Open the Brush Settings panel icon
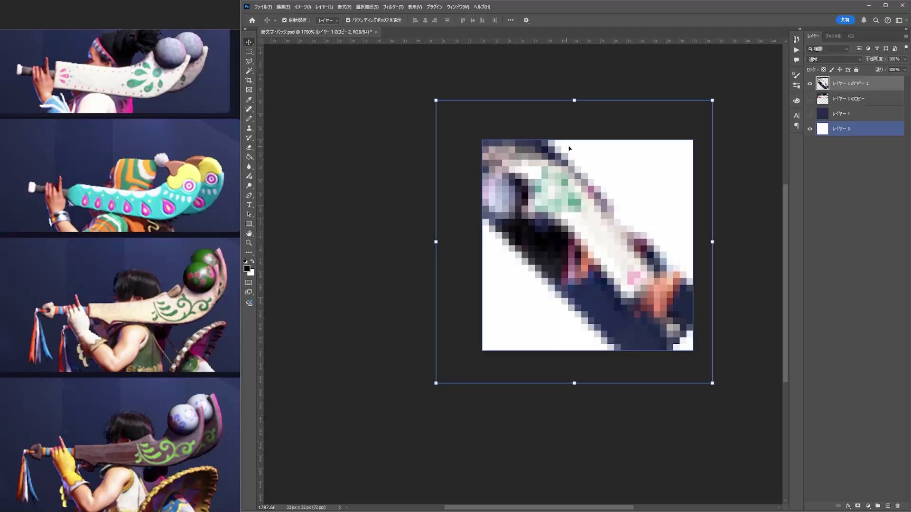The height and width of the screenshot is (512, 911). coord(796,75)
